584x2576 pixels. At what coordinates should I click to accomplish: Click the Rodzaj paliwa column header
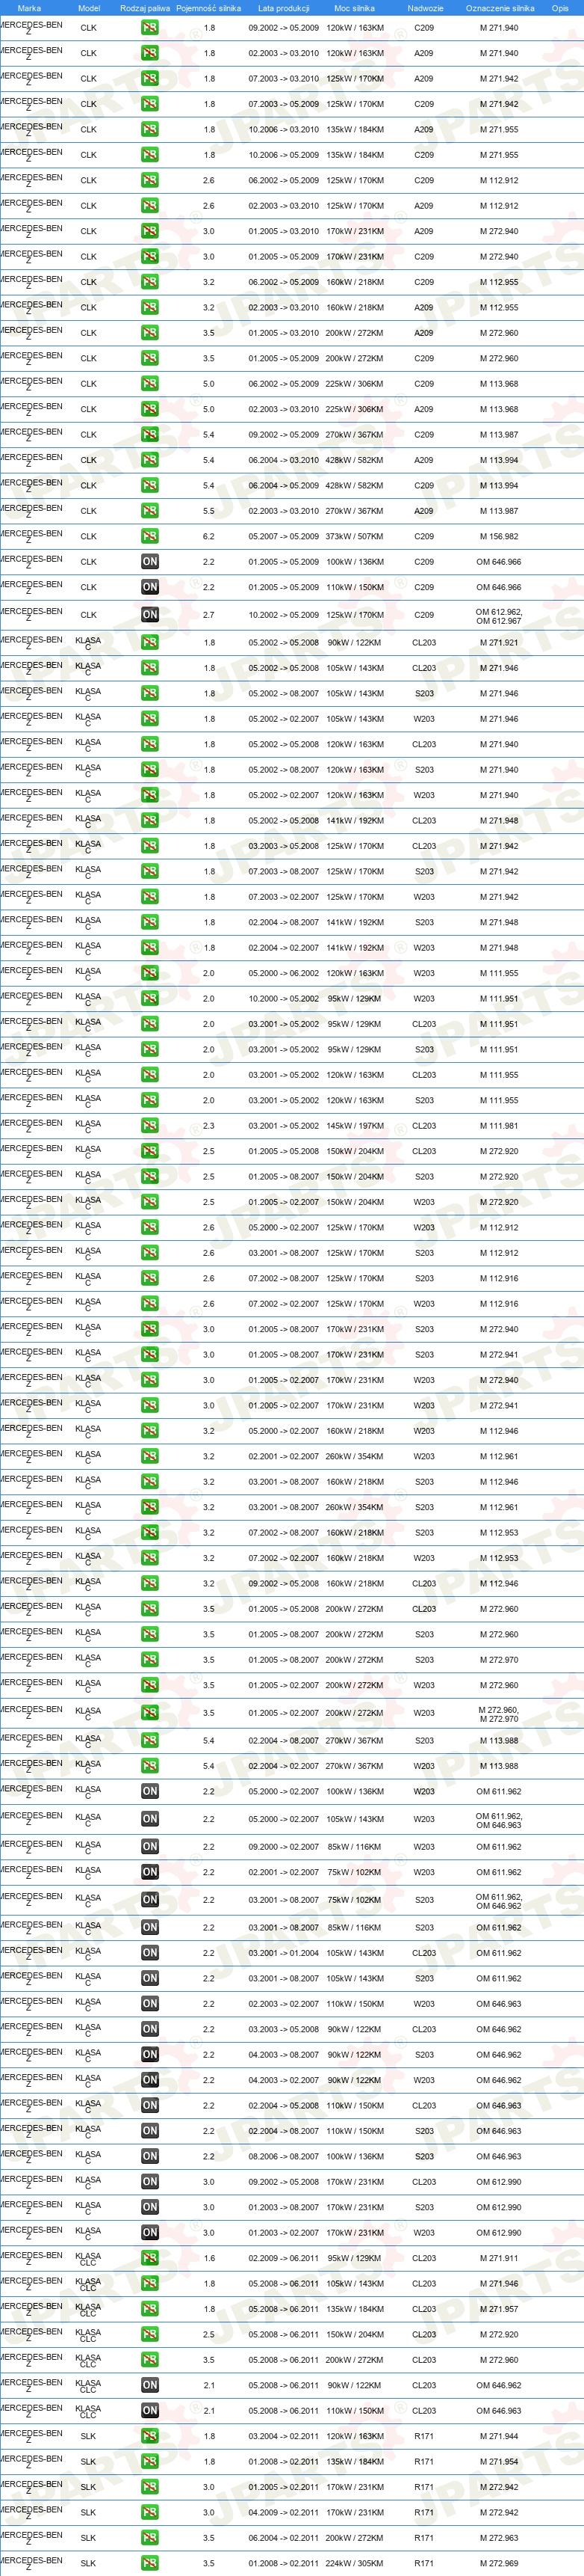pos(145,8)
